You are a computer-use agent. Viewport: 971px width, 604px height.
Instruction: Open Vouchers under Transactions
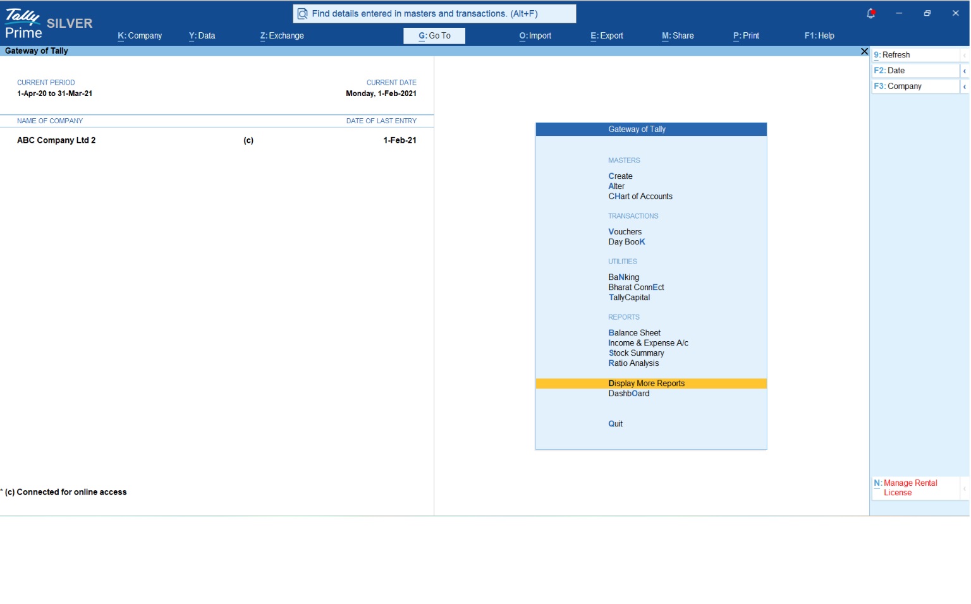tap(625, 232)
